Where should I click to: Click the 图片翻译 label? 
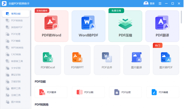(x=136, y=67)
